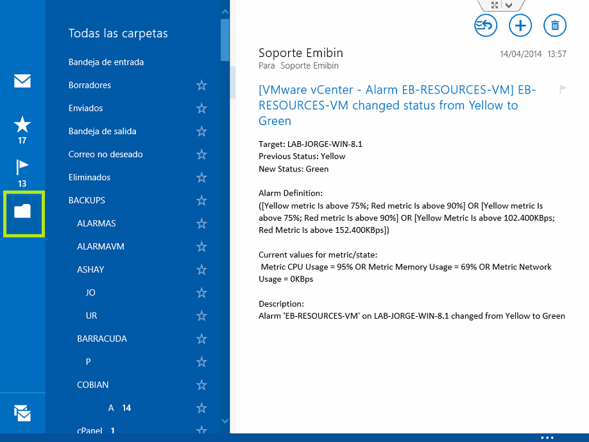Viewport: 589px width, 442px height.
Task: Click 'Current values for metric/state:' text
Action: (x=318, y=255)
